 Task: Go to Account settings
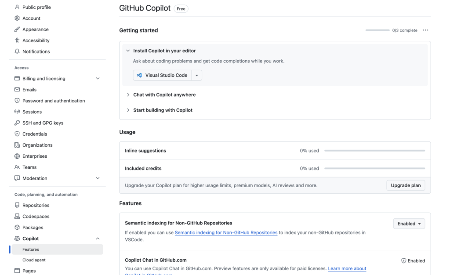click(31, 18)
